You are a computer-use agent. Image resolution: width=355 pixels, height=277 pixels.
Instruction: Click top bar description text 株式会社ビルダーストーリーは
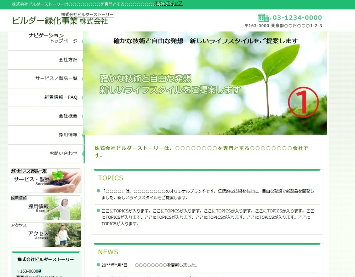[x=93, y=4]
